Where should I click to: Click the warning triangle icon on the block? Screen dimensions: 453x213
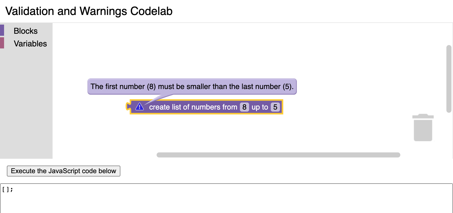click(139, 107)
